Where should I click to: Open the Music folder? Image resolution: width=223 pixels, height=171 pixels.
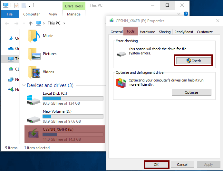[41, 36]
